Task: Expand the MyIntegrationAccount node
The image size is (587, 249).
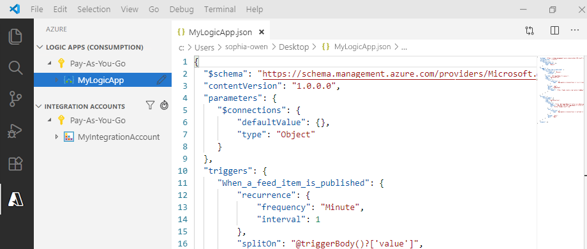Action: [57, 137]
